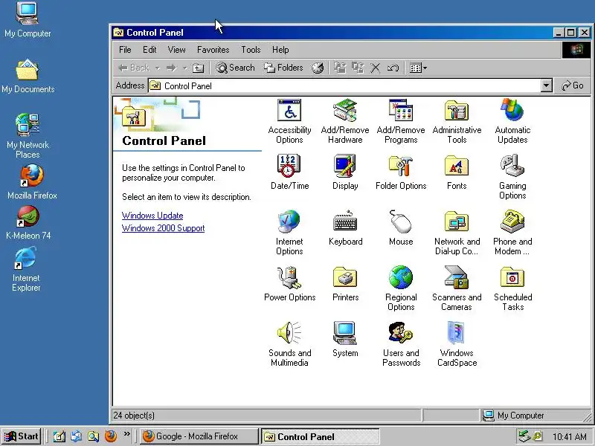The height and width of the screenshot is (446, 595).
Task: Click the Windows Update link
Action: [x=152, y=216]
